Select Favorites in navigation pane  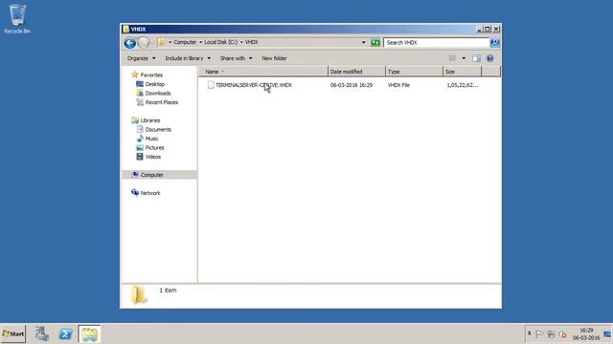(151, 75)
